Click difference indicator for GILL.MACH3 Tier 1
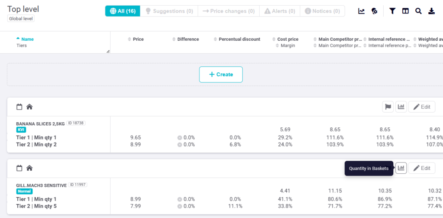The image size is (443, 218). click(x=180, y=199)
